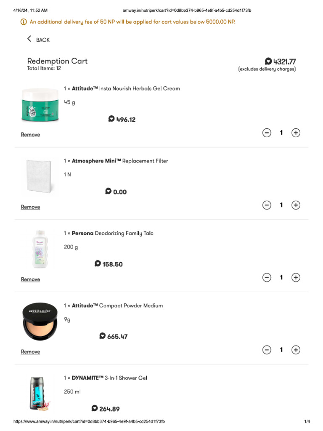The image size is (323, 431).
Task: Open Atmosphere Mini filter product image
Action: tap(40, 177)
